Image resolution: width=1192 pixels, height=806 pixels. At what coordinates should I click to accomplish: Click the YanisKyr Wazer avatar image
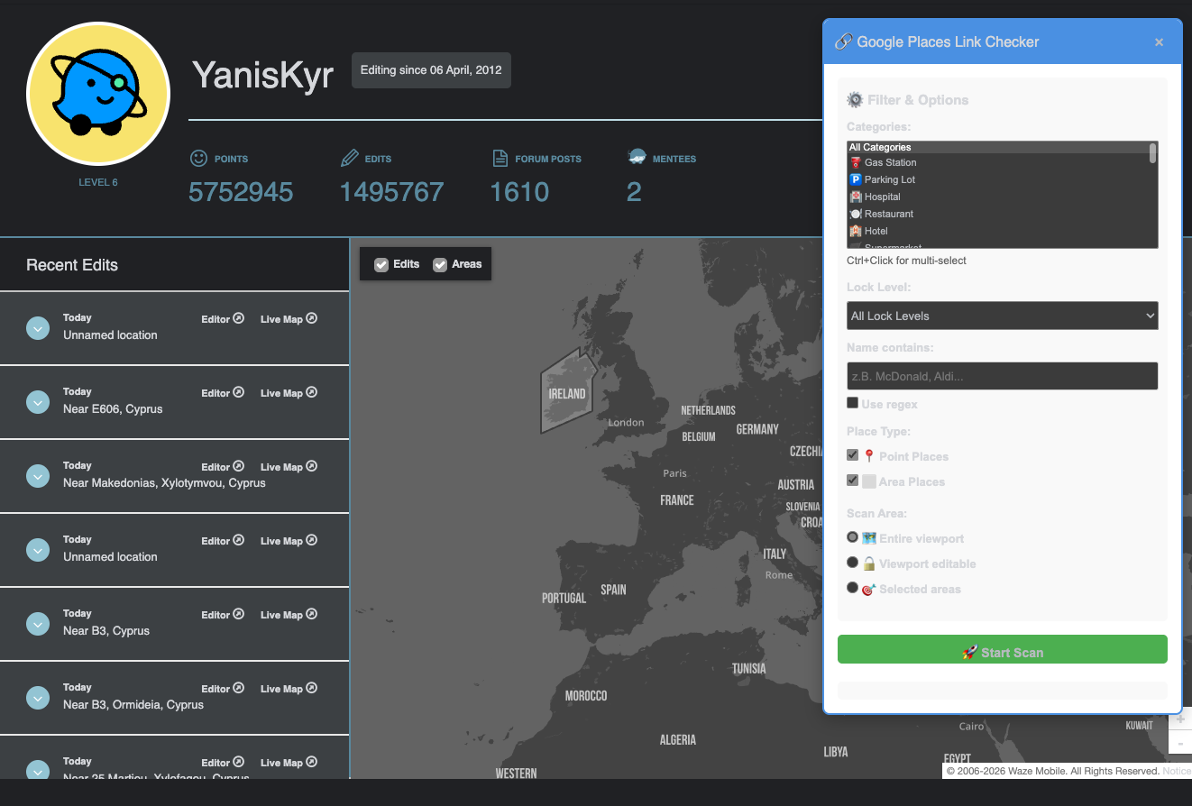pyautogui.click(x=98, y=95)
